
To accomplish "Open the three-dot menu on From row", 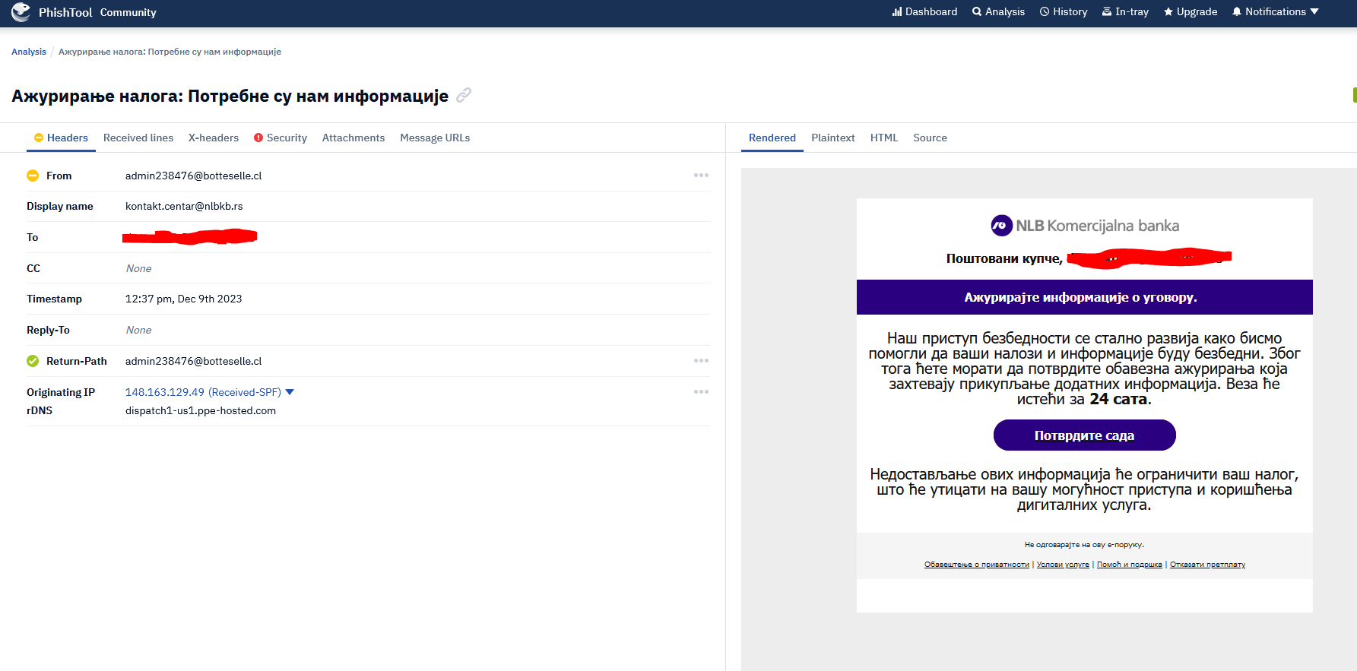I will (x=701, y=176).
